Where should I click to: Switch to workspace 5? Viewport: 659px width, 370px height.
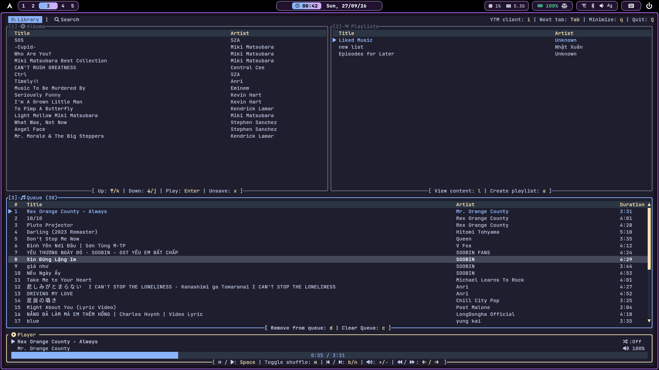pyautogui.click(x=72, y=6)
